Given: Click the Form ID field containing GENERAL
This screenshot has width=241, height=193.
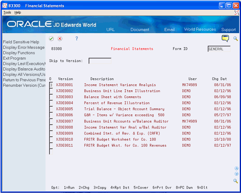Looking at the screenshot, I should tap(219, 49).
